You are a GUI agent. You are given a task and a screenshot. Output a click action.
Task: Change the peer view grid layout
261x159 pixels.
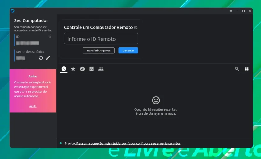coord(247,69)
